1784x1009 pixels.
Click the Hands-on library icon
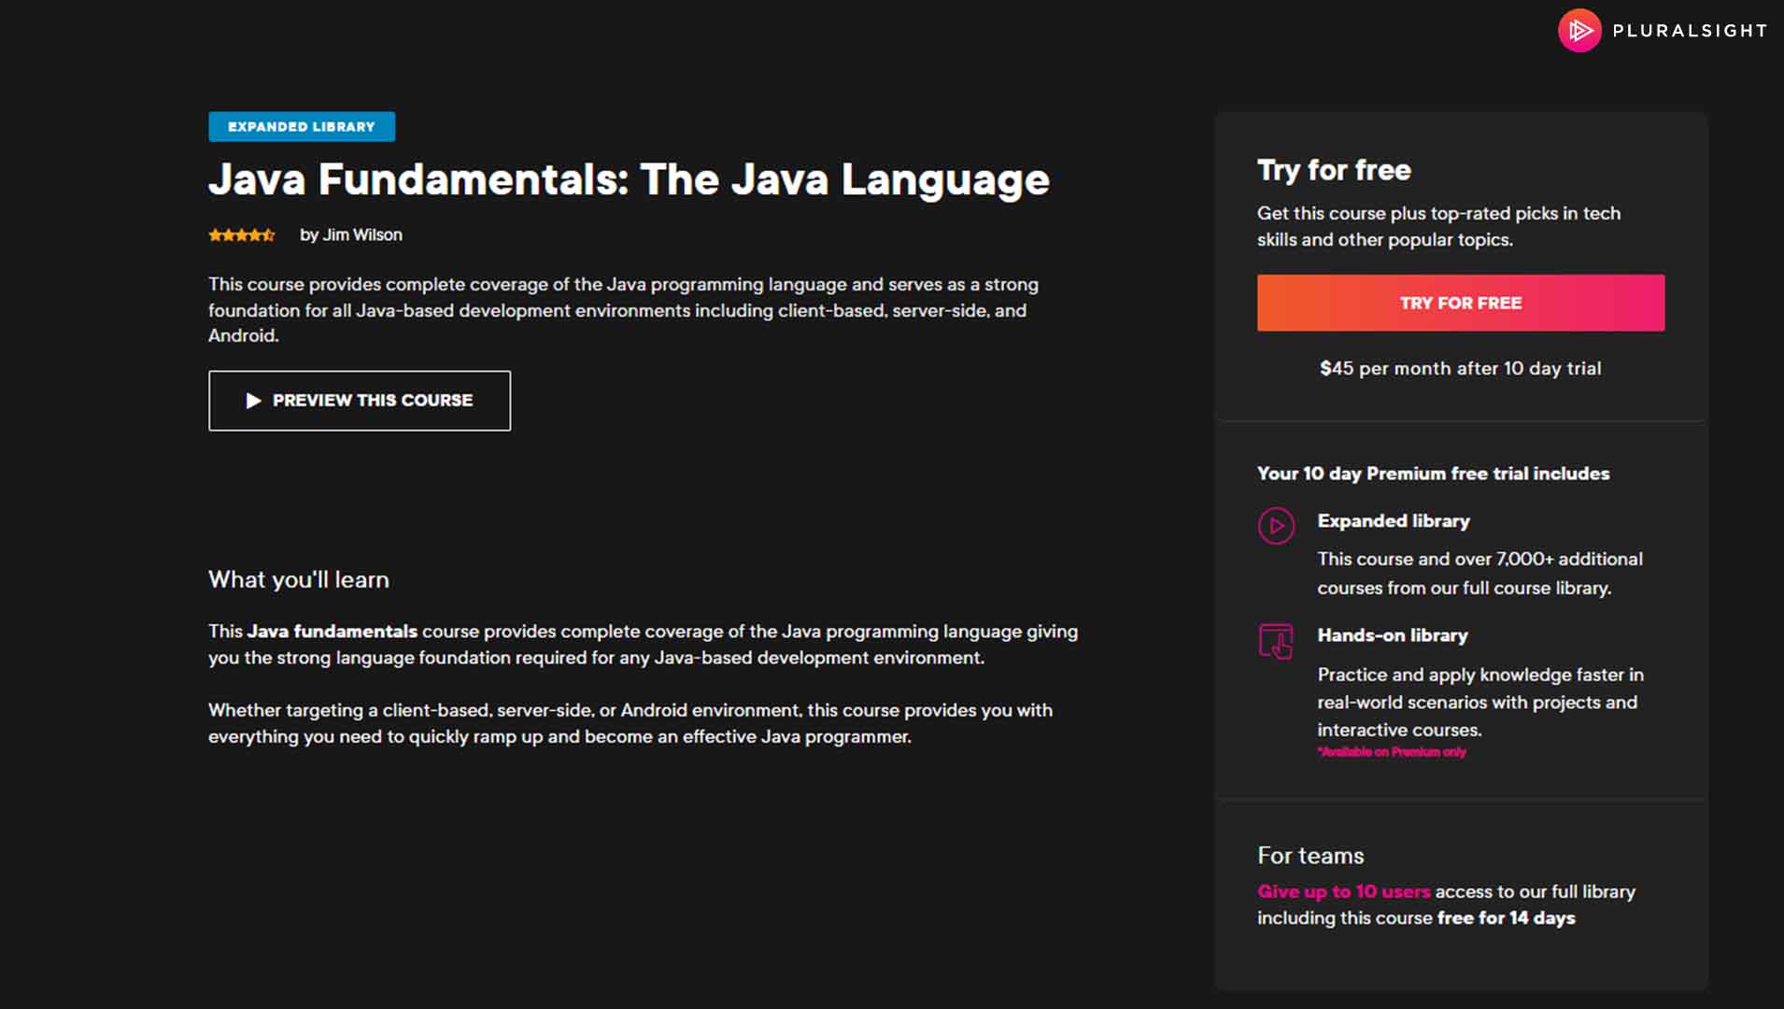coord(1277,642)
